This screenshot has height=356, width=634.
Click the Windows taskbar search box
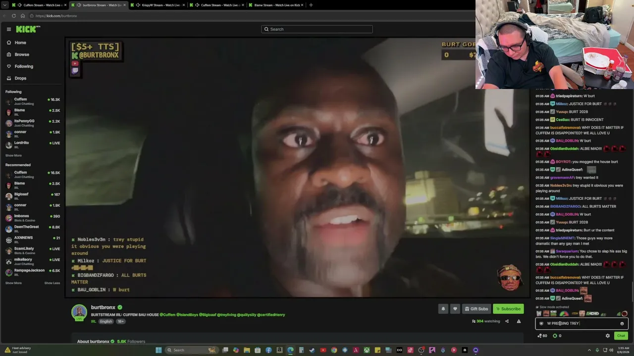click(191, 350)
